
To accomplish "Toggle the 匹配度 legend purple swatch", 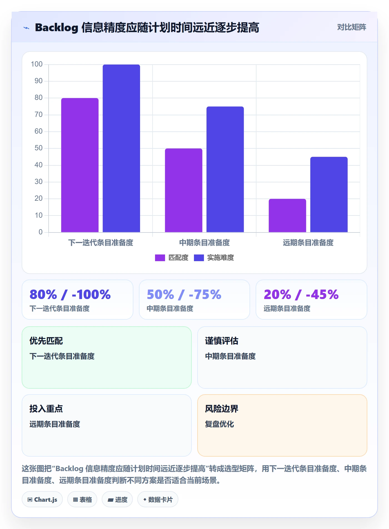I will (160, 258).
